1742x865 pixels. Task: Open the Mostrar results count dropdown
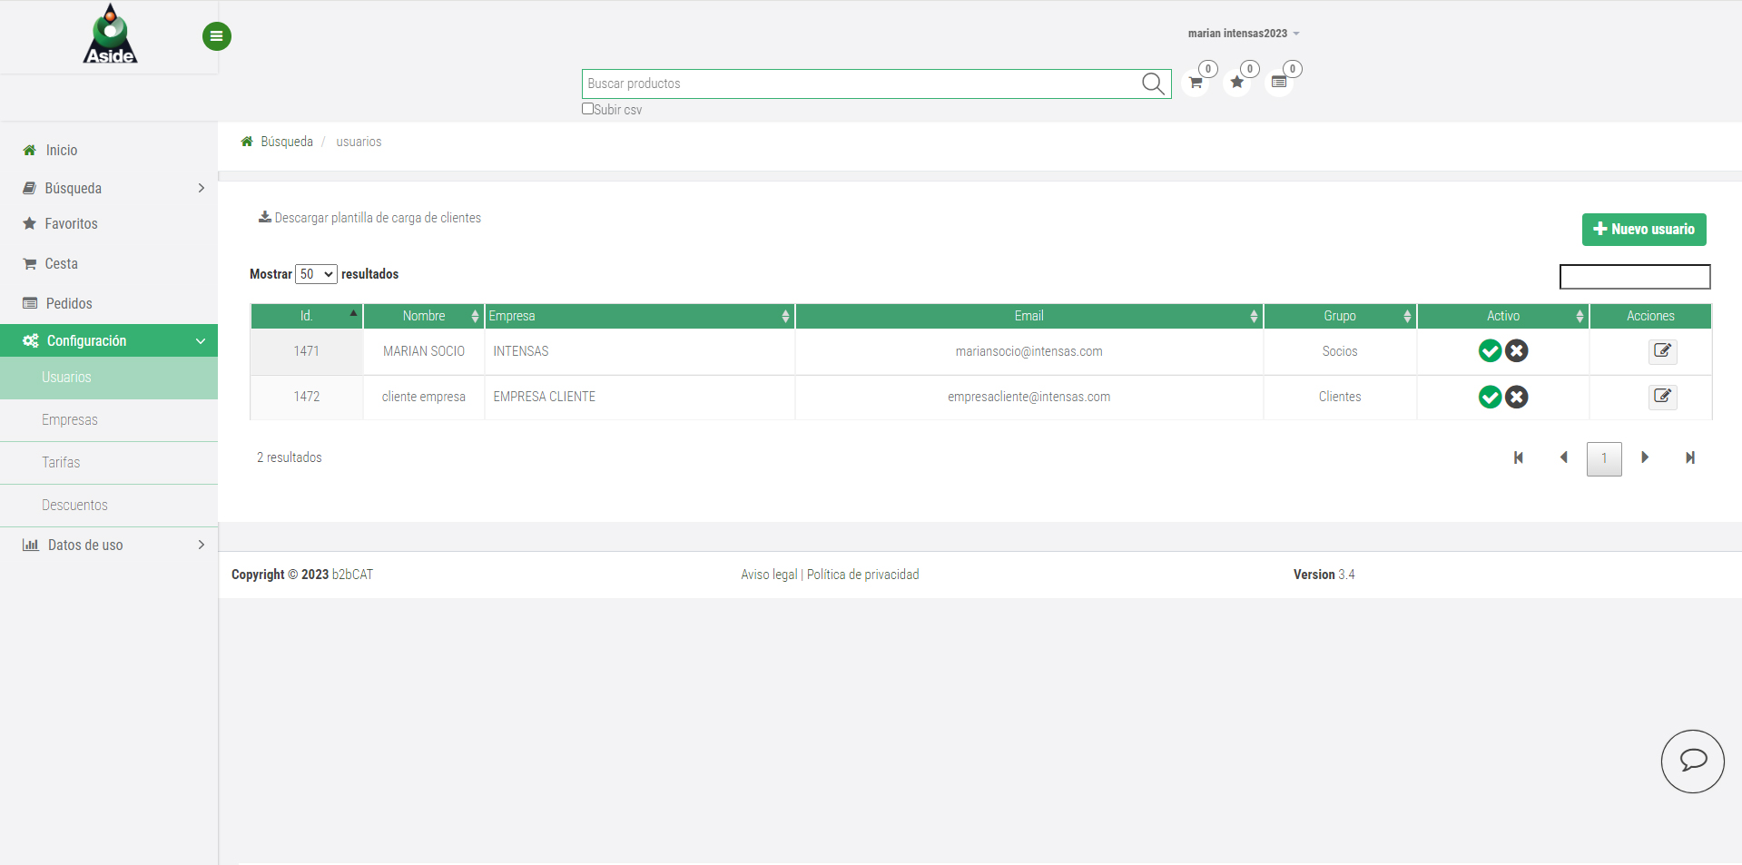click(316, 274)
